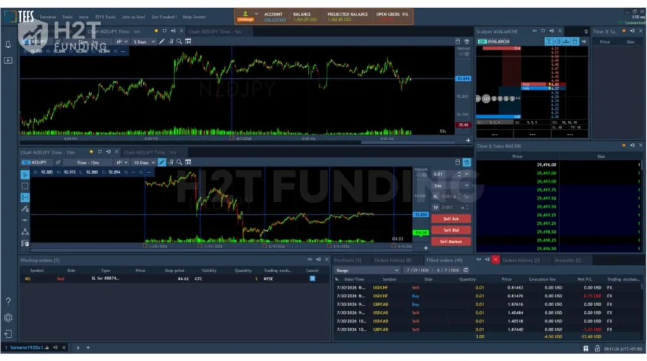647x361 pixels.
Task: Switch to inactive Chart NZDJPY 1m tab in top panel
Action: (x=215, y=32)
